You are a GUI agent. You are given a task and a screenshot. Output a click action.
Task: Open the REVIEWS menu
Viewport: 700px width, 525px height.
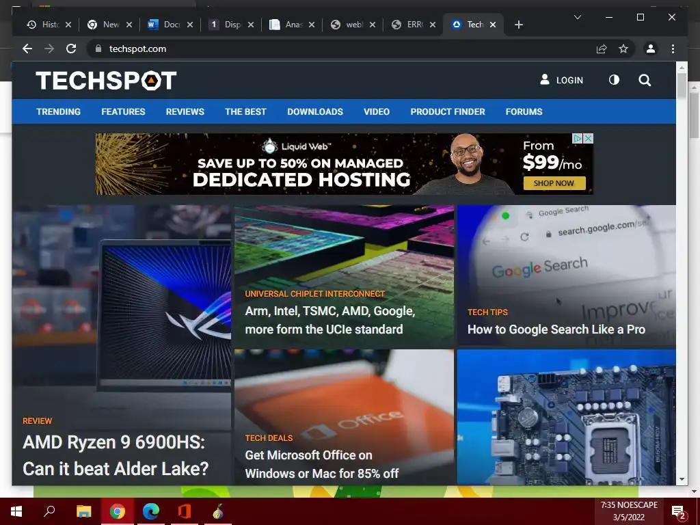(185, 111)
